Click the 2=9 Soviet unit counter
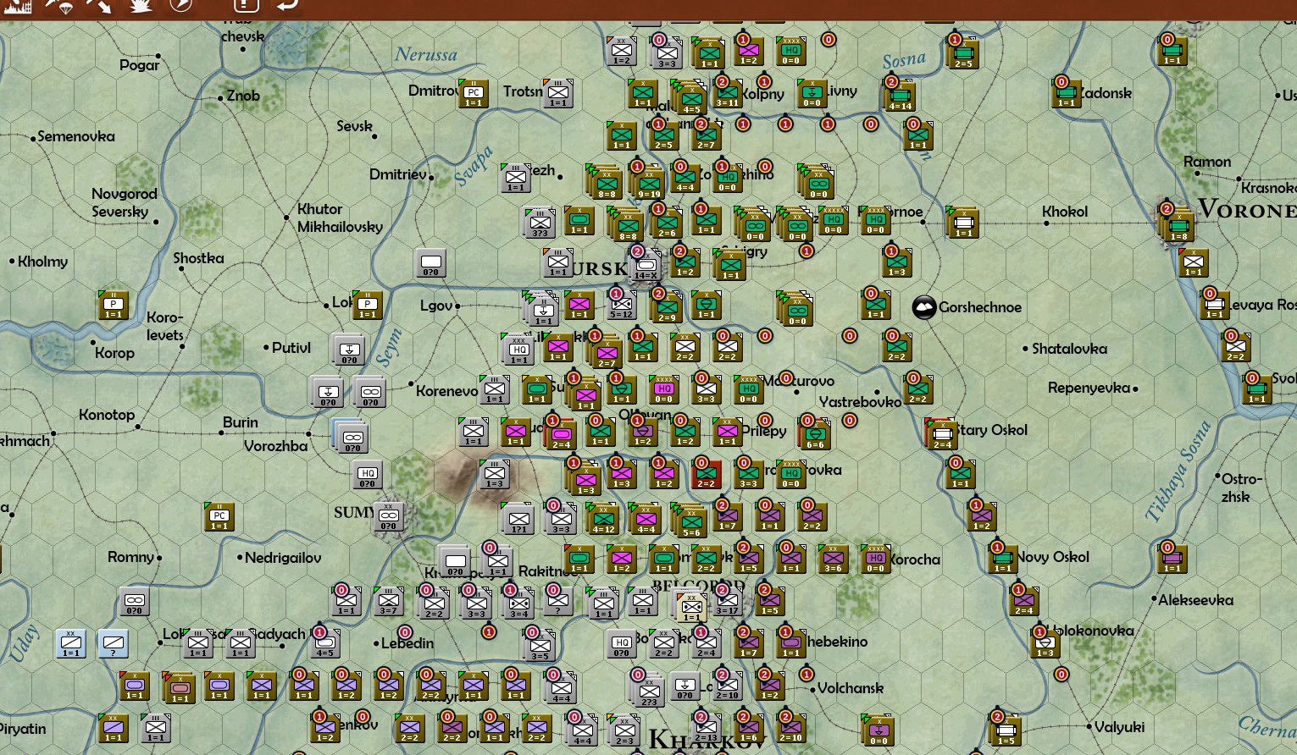 click(667, 307)
